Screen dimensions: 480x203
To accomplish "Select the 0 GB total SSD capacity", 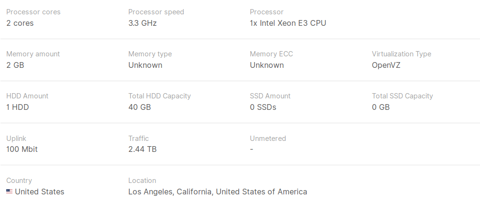I will 381,107.
